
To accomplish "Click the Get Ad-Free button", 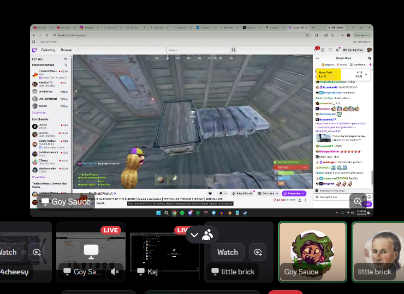I will pos(353,50).
